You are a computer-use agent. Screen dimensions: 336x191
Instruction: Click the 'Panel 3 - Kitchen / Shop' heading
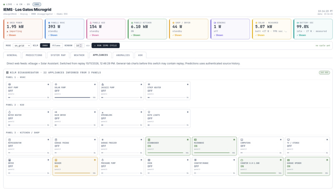click(23, 132)
